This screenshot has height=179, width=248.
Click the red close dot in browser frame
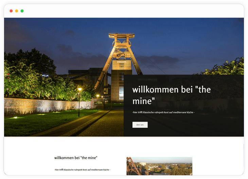(11, 11)
